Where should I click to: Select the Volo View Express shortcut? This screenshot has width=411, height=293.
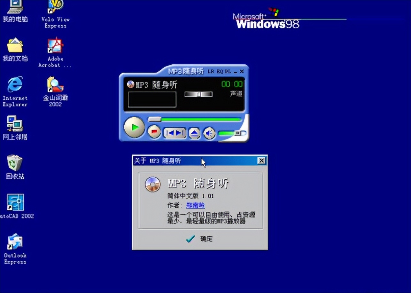pos(55,14)
